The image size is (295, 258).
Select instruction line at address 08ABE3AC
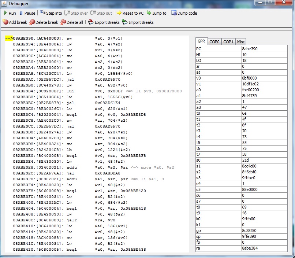pos(73,79)
